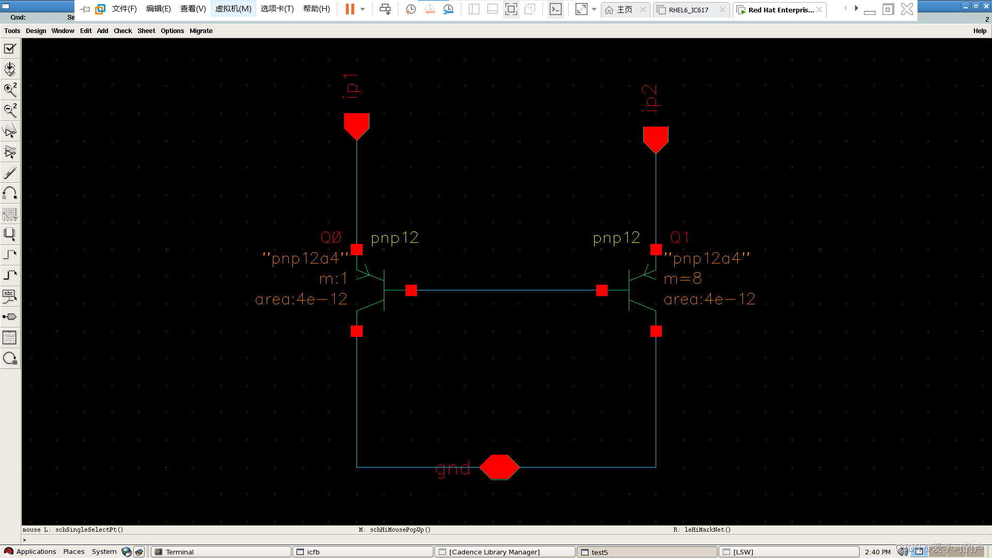Open the Check menu
The image size is (992, 558).
123,31
